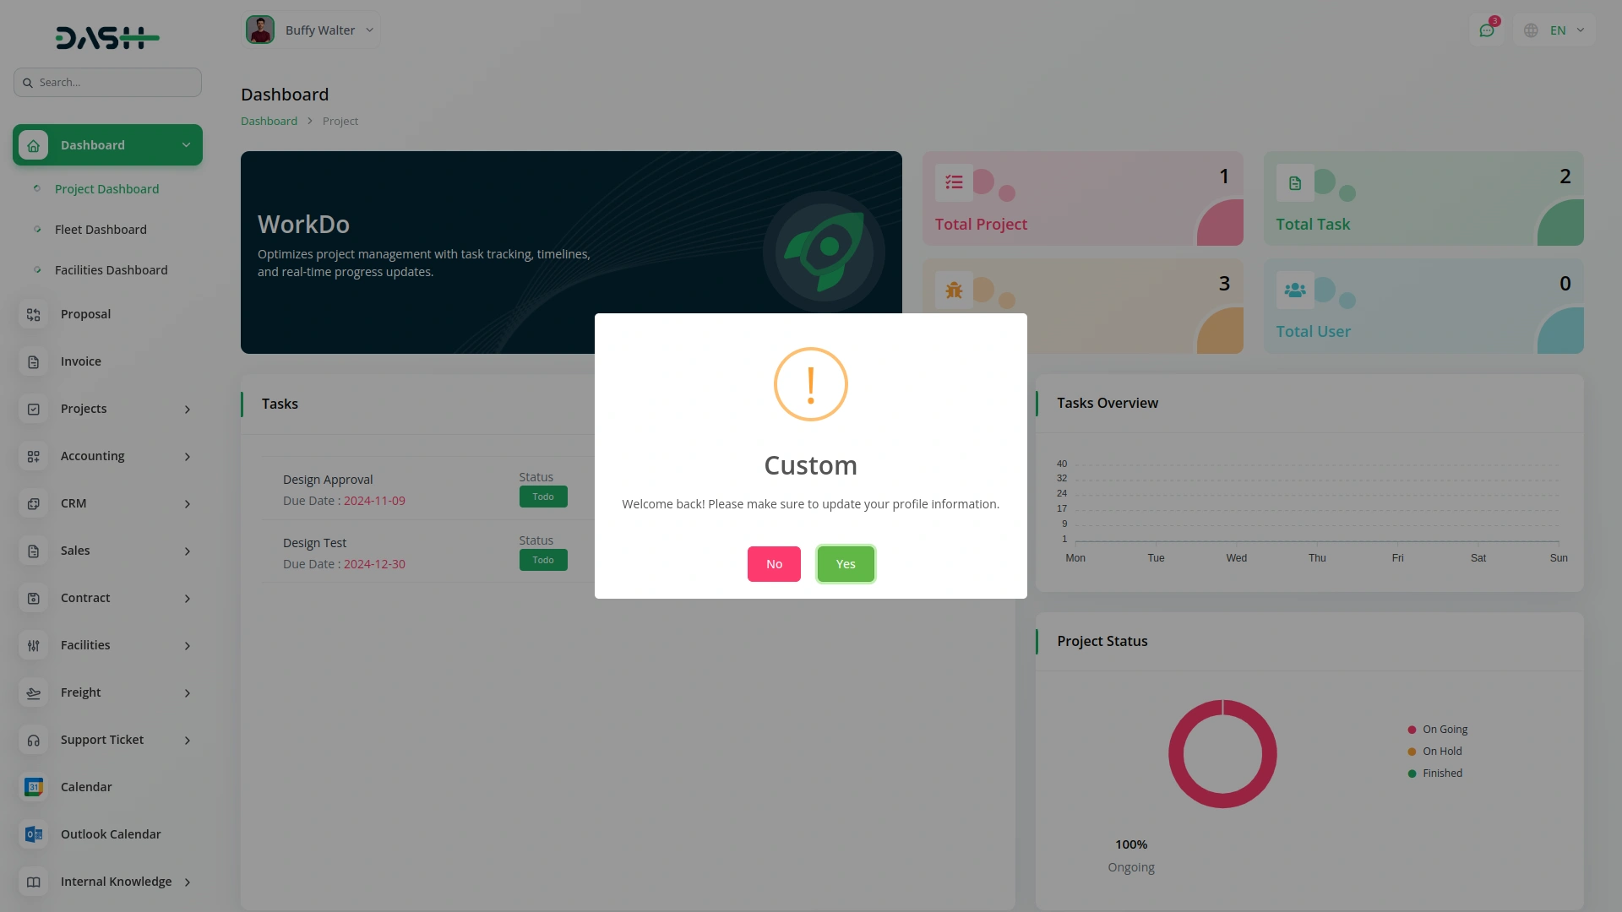Open Outlook Calendar from the sidebar
This screenshot has width=1622, height=912.
click(x=110, y=833)
